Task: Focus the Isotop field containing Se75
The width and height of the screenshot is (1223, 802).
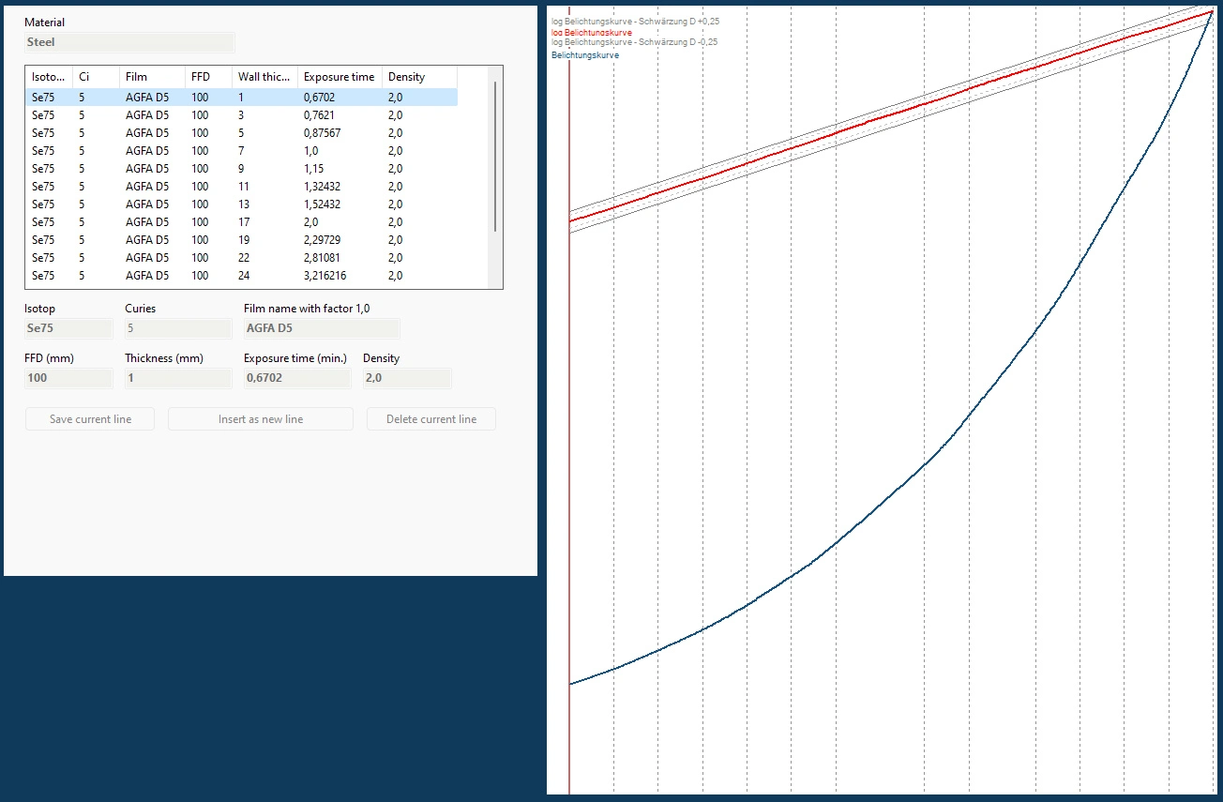Action: (x=68, y=328)
